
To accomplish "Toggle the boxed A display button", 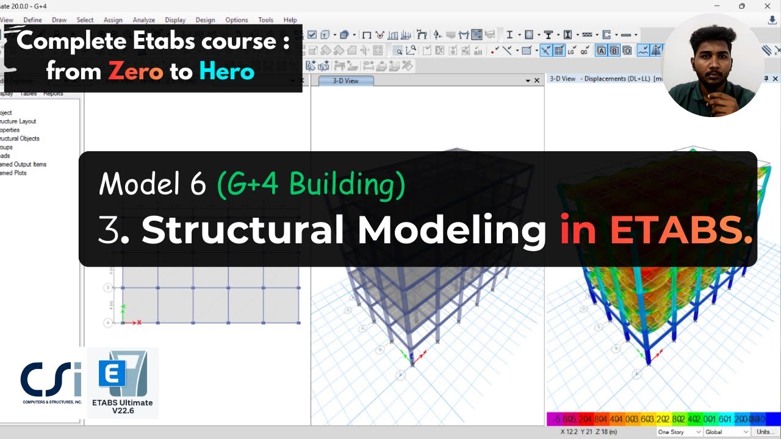I will point(602,51).
